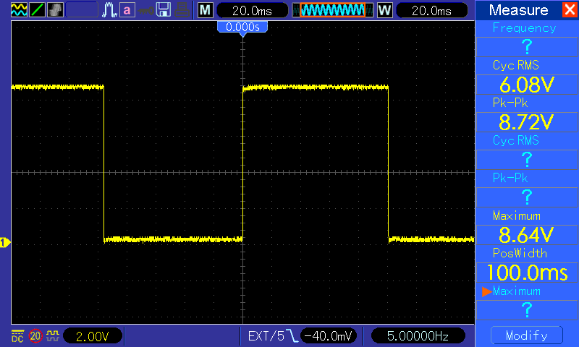The height and width of the screenshot is (347, 579).
Task: Click the last Maximum question mark value
Action: click(x=527, y=310)
